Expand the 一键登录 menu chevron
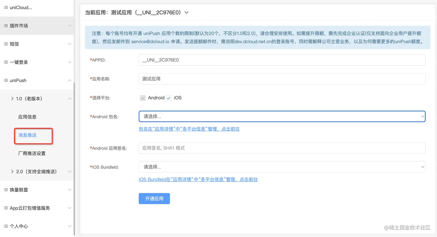 70,62
